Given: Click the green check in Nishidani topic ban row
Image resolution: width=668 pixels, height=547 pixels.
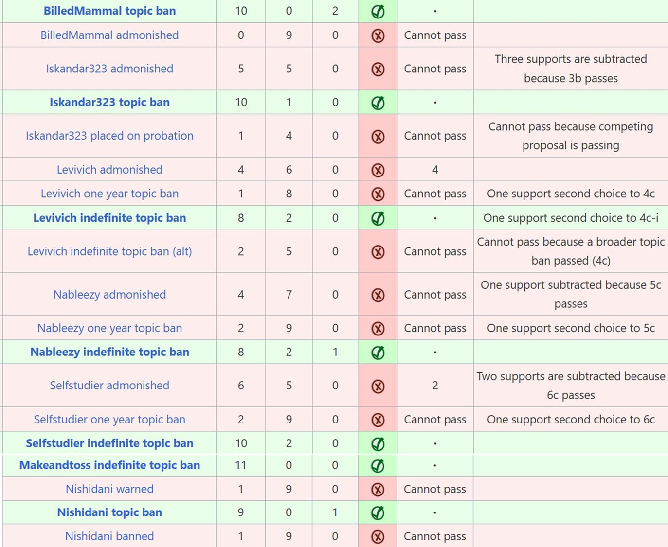Looking at the screenshot, I should [378, 513].
